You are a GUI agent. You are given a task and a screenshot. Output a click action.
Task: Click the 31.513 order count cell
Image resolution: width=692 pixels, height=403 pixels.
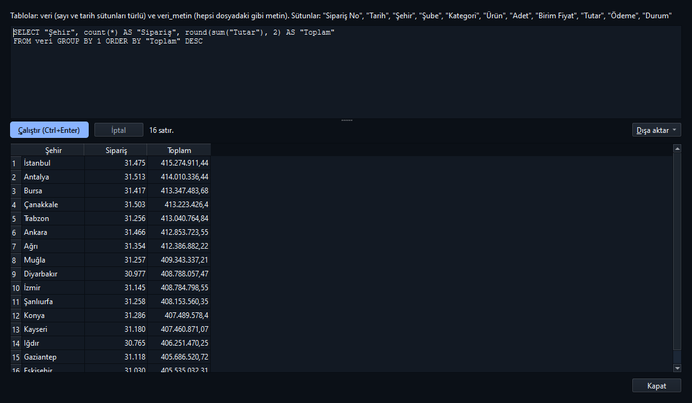tap(116, 177)
